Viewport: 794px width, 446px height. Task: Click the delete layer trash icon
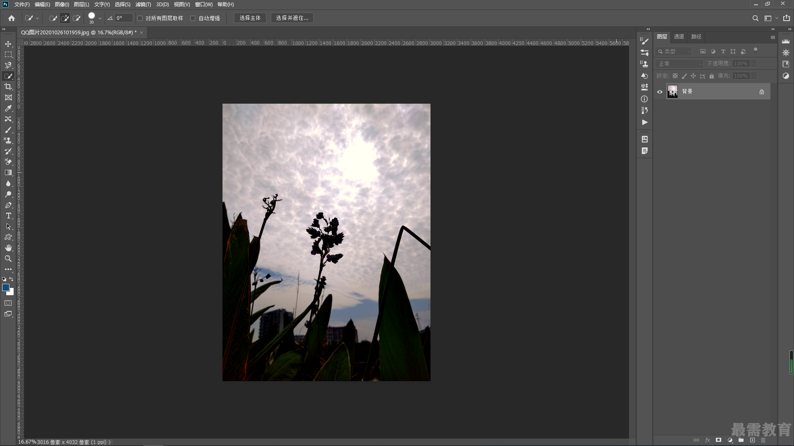point(763,440)
